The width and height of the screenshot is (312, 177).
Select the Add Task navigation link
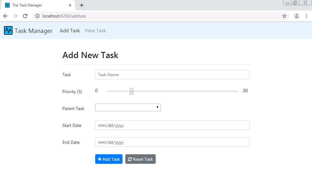(70, 30)
